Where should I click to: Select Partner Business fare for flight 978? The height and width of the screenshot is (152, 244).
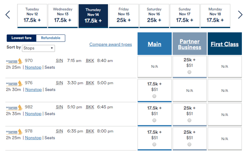pyautogui.click(x=189, y=144)
